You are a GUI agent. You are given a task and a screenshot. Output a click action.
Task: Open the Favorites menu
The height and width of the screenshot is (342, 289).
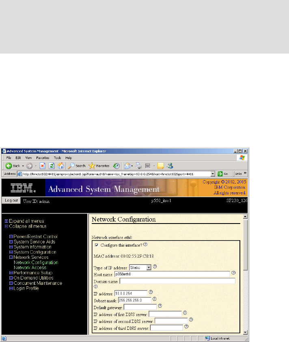[x=43, y=158]
